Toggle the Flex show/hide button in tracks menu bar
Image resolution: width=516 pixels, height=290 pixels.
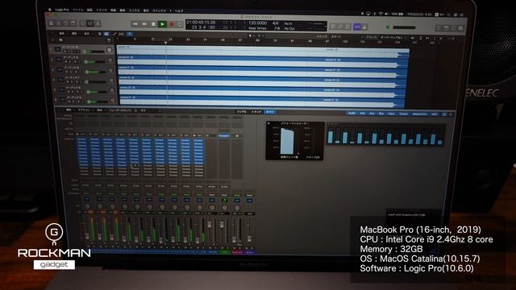[x=121, y=34]
